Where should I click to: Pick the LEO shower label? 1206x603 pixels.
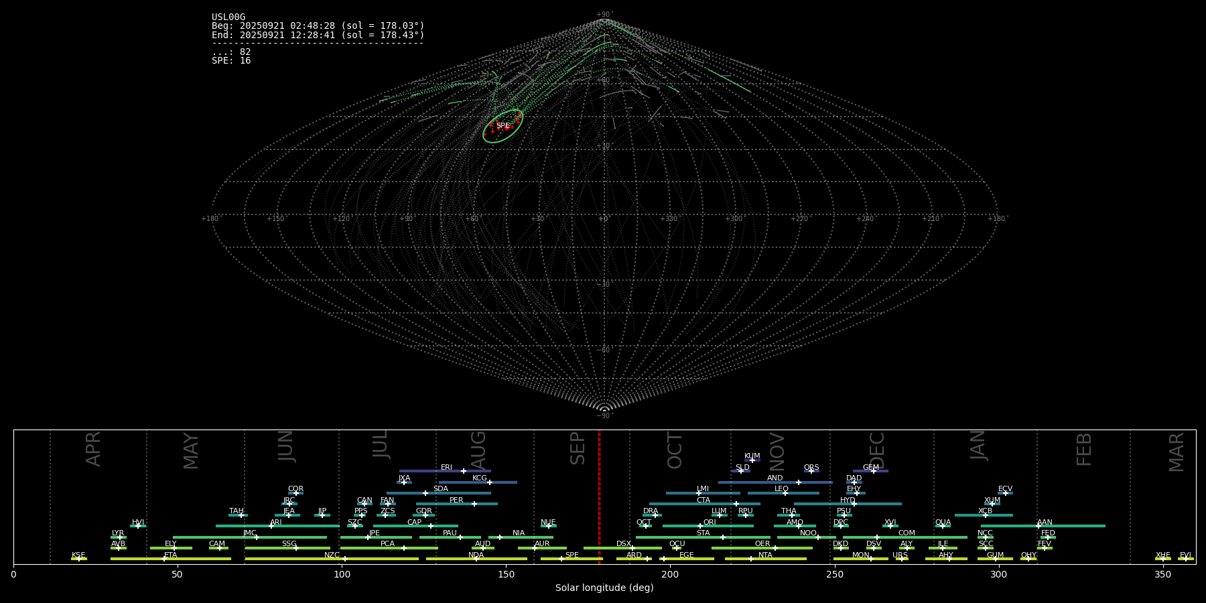781,488
